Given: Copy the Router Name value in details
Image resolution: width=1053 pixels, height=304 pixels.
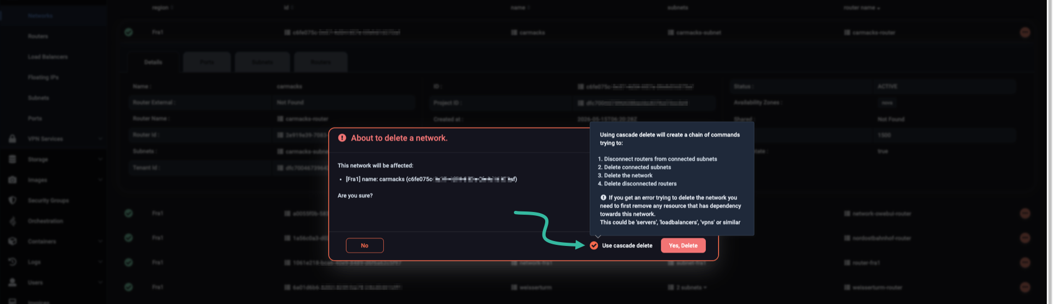Looking at the screenshot, I should tap(281, 119).
